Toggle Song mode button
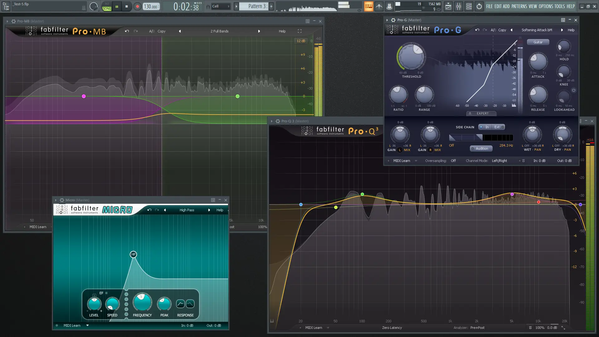The height and width of the screenshot is (337, 599). pos(107,8)
